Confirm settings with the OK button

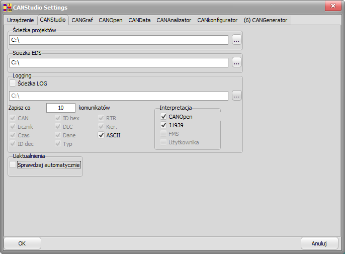22,243
